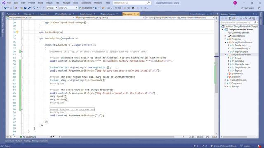Open the File menu
Screen dimensions: 264x148
pyautogui.click(x=9, y=3)
